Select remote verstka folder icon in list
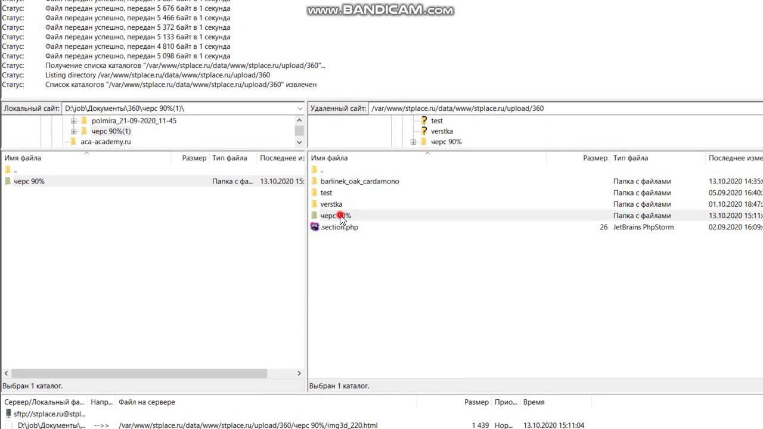 pos(315,204)
